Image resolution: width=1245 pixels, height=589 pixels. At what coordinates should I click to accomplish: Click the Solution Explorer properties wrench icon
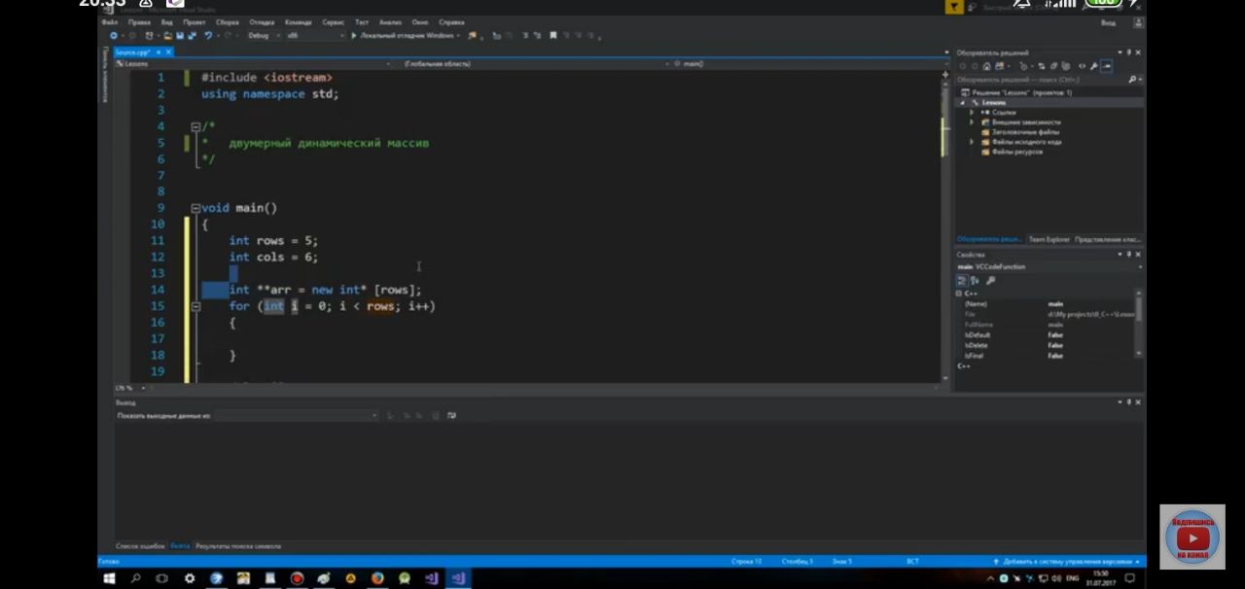tap(1094, 67)
